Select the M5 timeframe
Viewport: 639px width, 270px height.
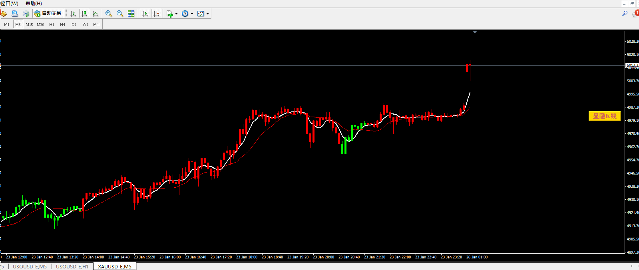[18, 24]
